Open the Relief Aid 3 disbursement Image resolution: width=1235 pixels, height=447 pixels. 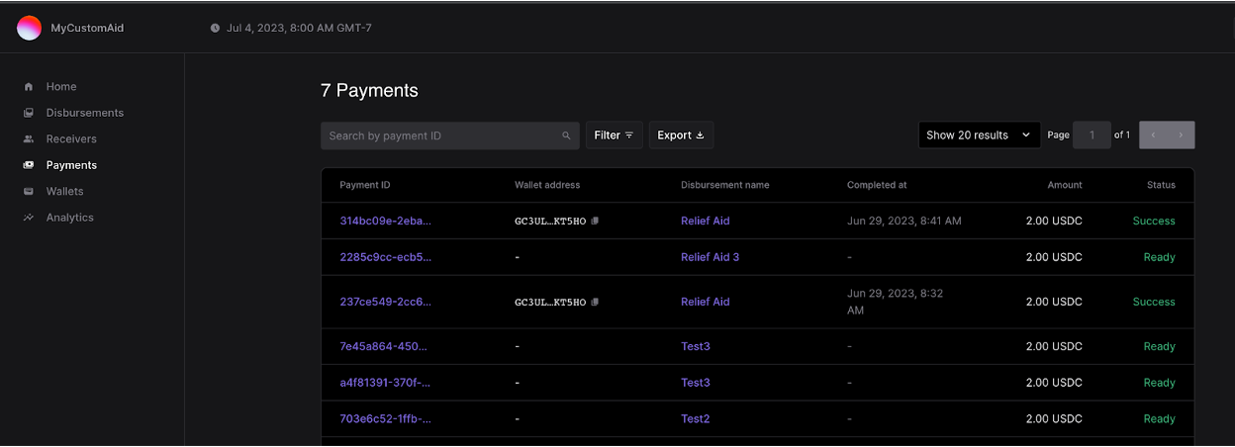point(710,257)
